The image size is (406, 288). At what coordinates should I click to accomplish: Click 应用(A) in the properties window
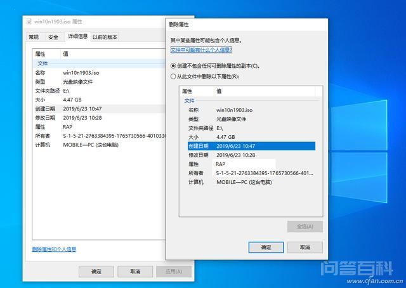pos(174,272)
